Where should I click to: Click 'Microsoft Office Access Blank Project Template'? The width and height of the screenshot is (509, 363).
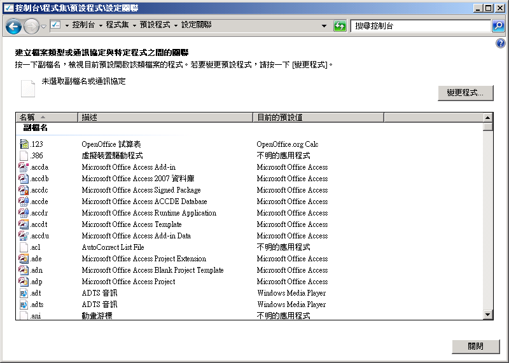(x=153, y=270)
